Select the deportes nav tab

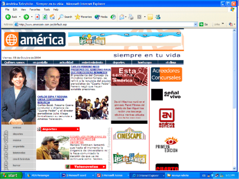[119, 62]
